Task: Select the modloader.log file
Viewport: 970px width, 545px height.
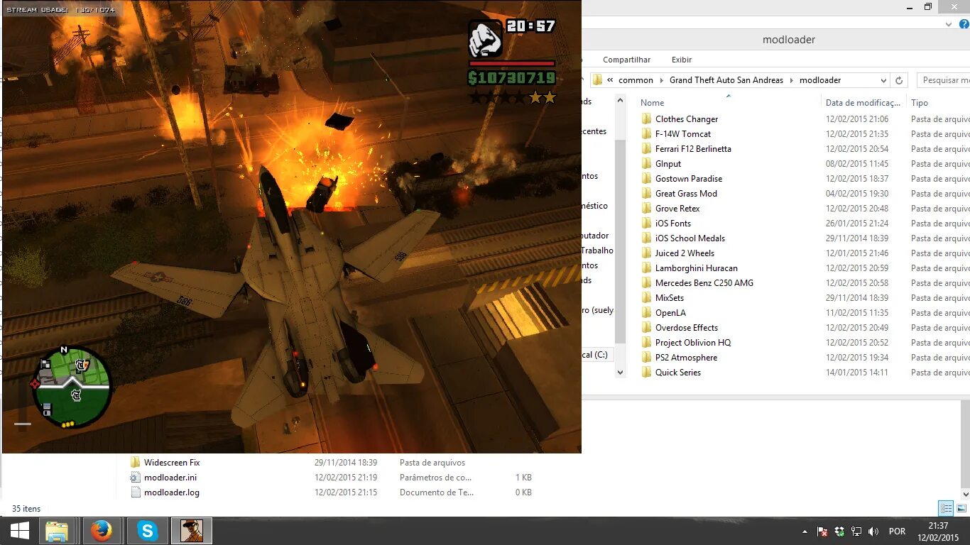Action: [172, 492]
